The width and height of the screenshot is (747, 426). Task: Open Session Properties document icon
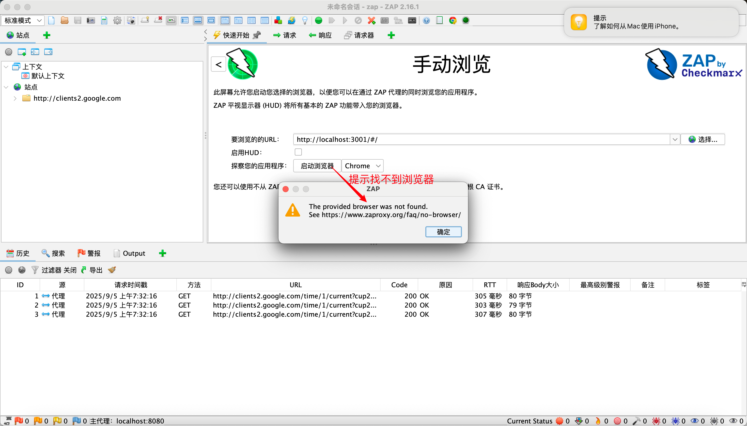click(104, 21)
